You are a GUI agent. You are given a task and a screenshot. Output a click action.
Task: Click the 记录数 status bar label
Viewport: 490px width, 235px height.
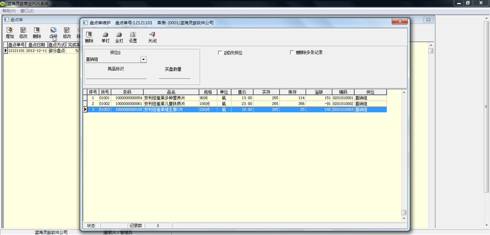coord(136,225)
